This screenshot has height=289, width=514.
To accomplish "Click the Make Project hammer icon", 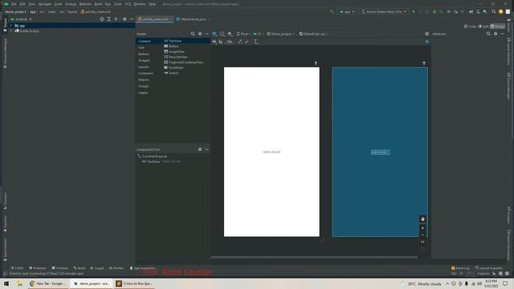I will click(x=332, y=11).
